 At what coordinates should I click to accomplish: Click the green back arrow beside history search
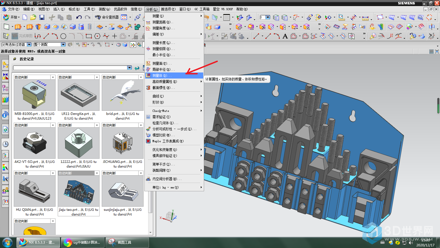click(137, 68)
